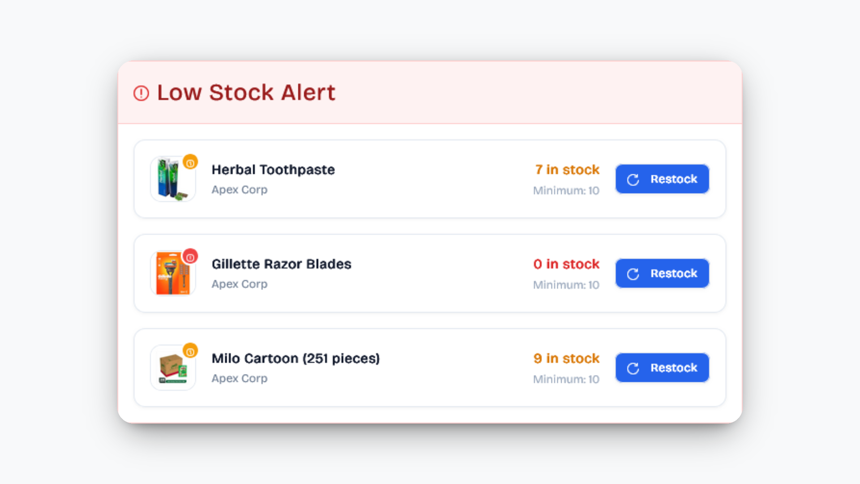Click 'Apex Corp' under Herbal Toothpaste
Screen dimensions: 860x484
pos(239,190)
